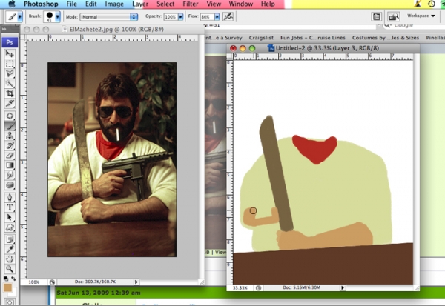Open the foreground color swatch

tap(7, 287)
